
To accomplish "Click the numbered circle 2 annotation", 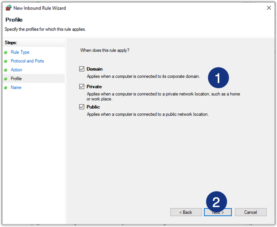I will point(217,201).
